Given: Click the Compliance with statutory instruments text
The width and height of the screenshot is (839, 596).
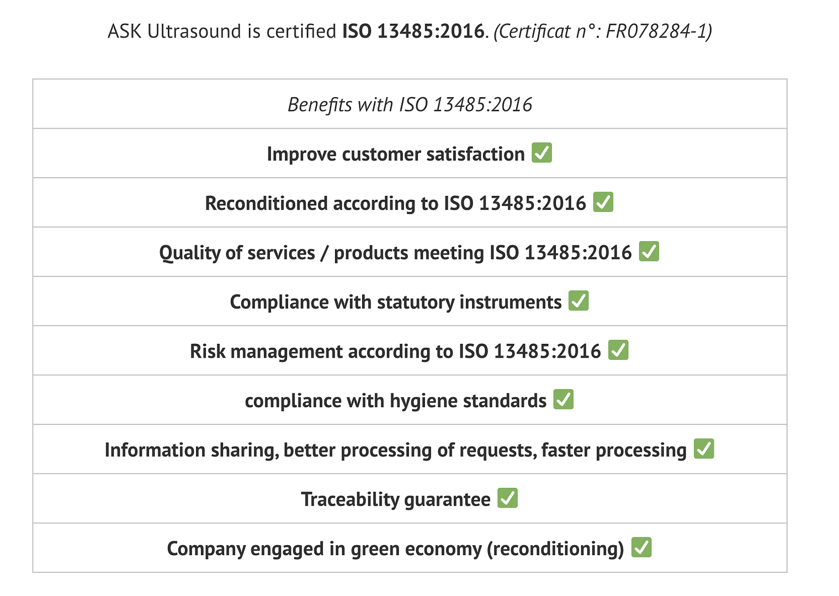Looking at the screenshot, I should pos(395,302).
